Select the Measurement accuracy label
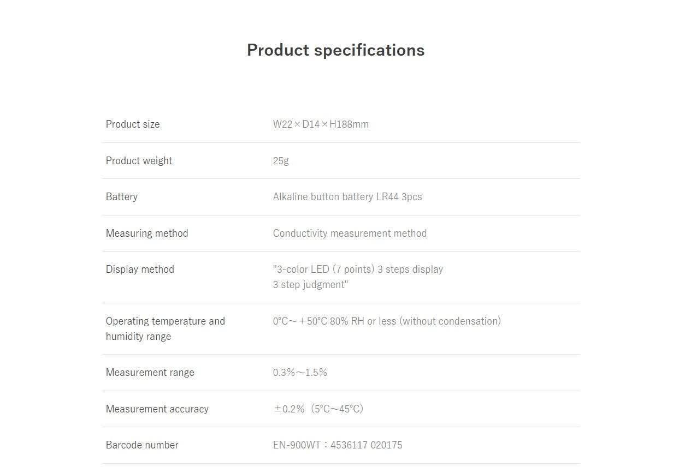The height and width of the screenshot is (473, 679). (x=157, y=409)
